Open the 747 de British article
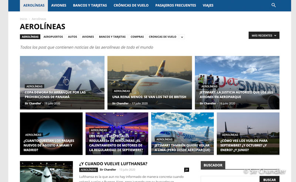The image size is (296, 182). (x=149, y=97)
